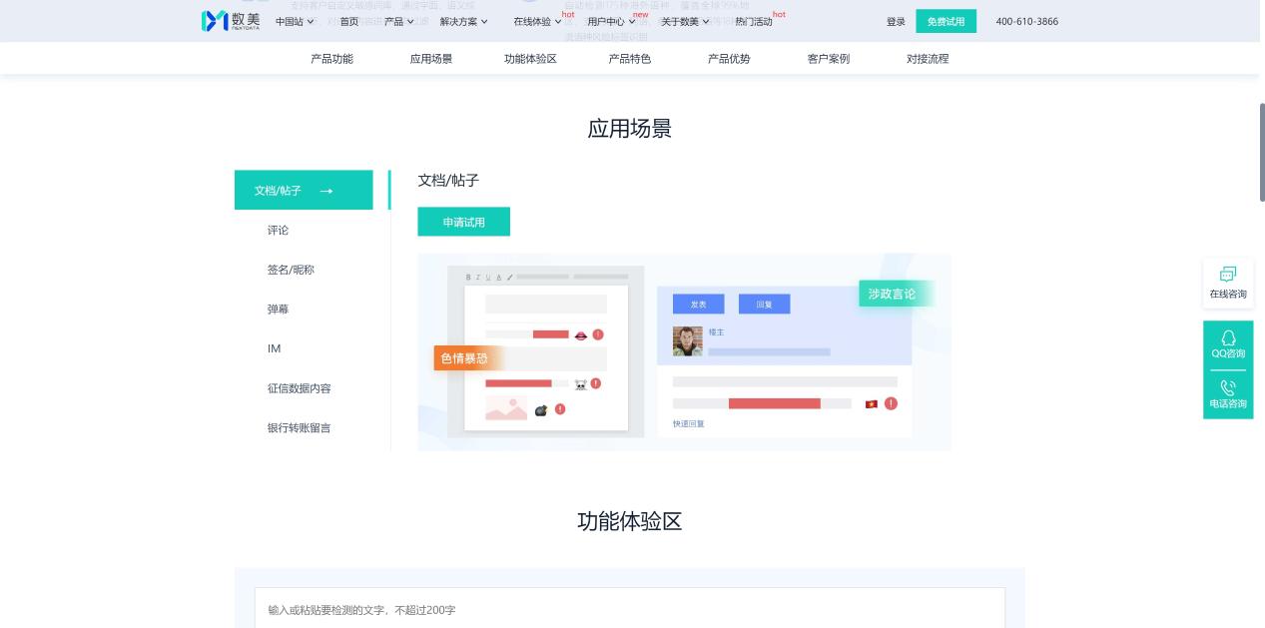Go to 首页 in the navigation
This screenshot has width=1265, height=628.
pos(348,21)
